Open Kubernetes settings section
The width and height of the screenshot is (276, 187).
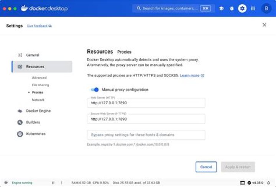pos(42,134)
